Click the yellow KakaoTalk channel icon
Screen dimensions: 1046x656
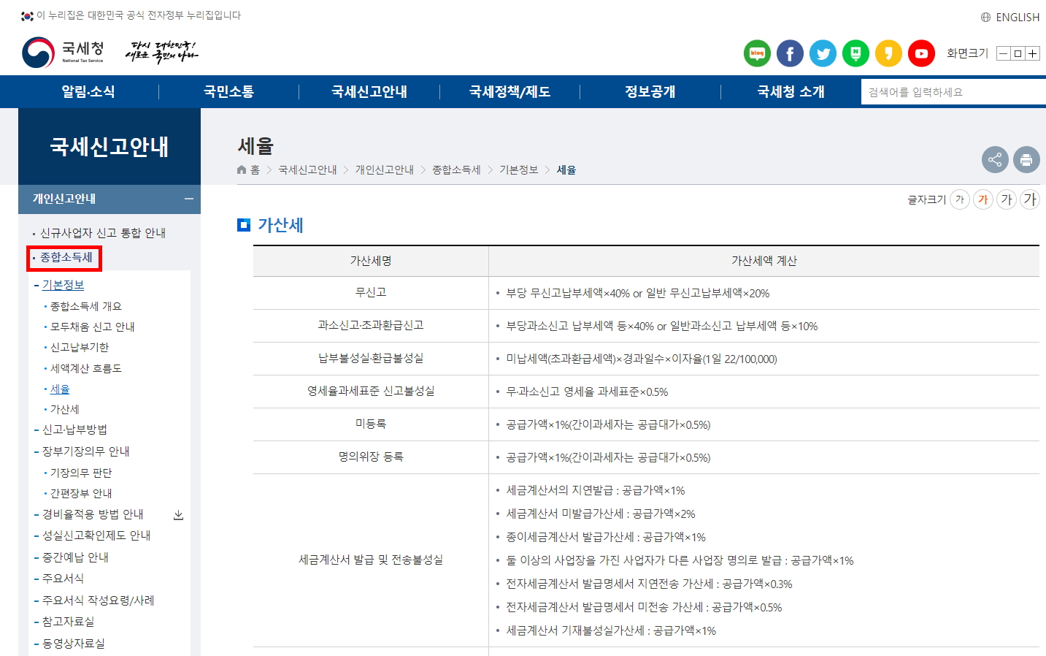tap(888, 53)
